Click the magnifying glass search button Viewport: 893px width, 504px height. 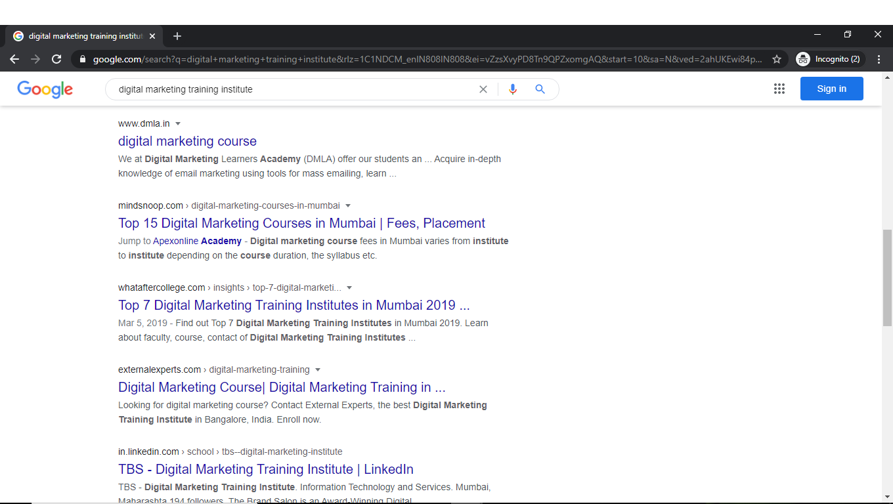pyautogui.click(x=540, y=89)
